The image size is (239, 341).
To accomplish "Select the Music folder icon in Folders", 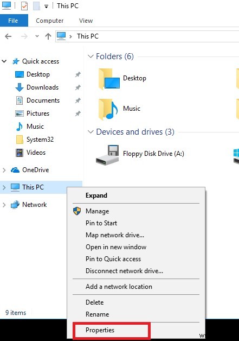I will [x=108, y=109].
